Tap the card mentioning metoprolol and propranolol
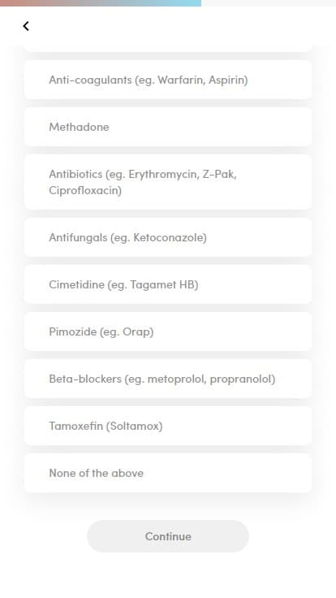The height and width of the screenshot is (598, 336). 168,379
